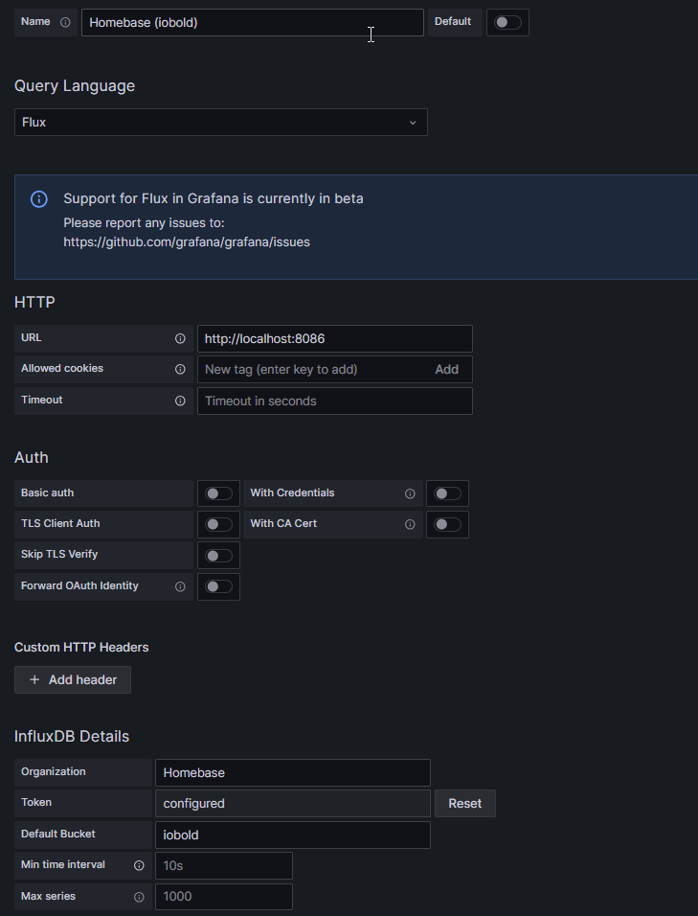Click the Name input field
This screenshot has width=698, height=916.
(x=252, y=22)
